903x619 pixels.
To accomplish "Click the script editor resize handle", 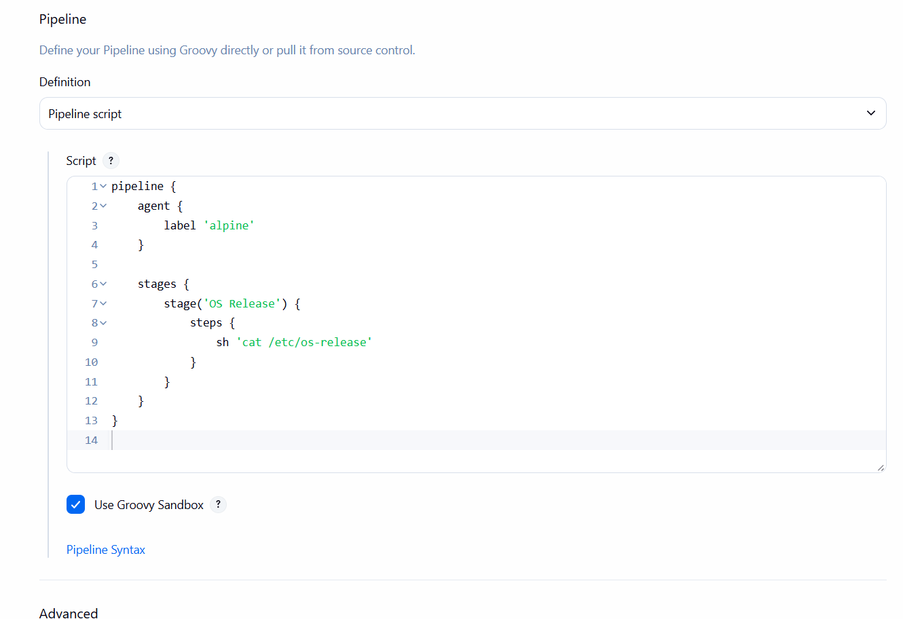I will point(880,467).
